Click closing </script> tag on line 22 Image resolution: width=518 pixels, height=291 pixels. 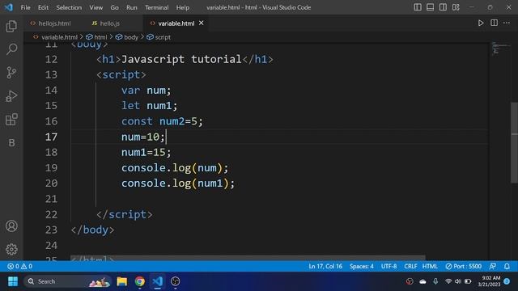pos(125,214)
